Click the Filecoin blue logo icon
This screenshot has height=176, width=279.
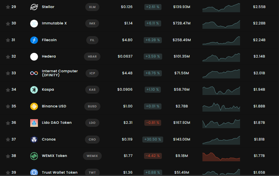(x=34, y=40)
